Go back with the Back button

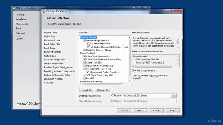125,110
